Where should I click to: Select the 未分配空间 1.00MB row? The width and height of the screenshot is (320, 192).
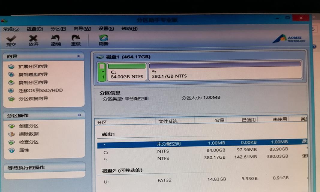coord(202,143)
